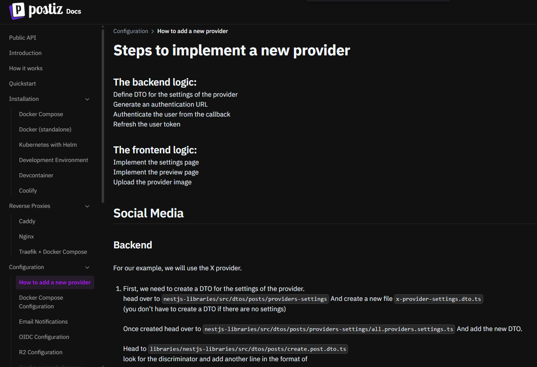Open the How it works page
537x367 pixels.
[26, 68]
